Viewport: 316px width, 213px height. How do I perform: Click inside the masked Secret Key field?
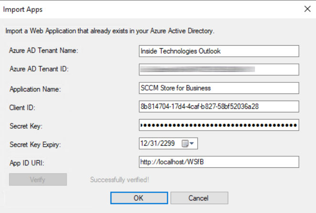tap(219, 125)
